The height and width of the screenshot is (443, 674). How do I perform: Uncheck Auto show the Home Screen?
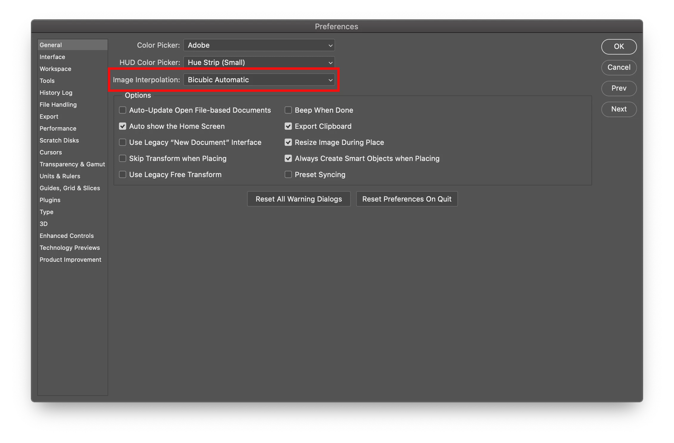122,126
